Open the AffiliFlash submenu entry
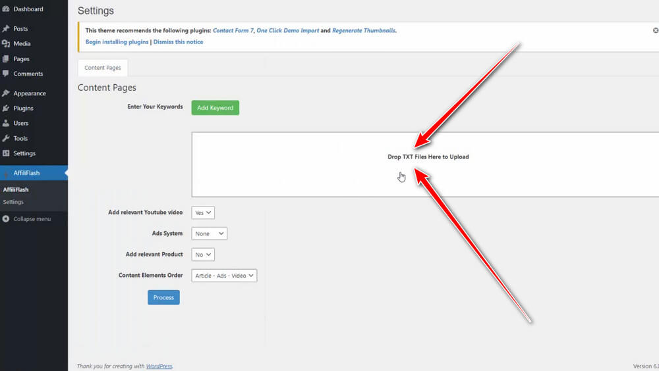The width and height of the screenshot is (659, 371). click(16, 189)
